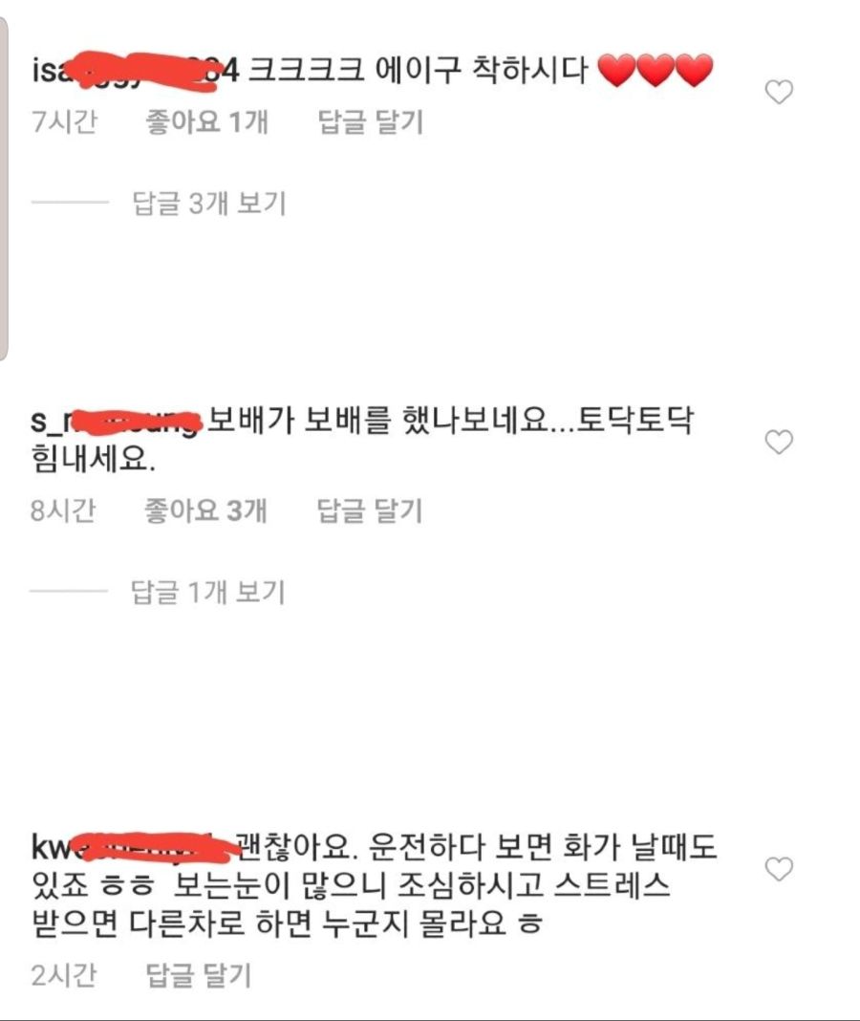Screen dimensions: 860x1021
Task: Click 답글 달기 under the 8시간 comment
Action: (370, 510)
